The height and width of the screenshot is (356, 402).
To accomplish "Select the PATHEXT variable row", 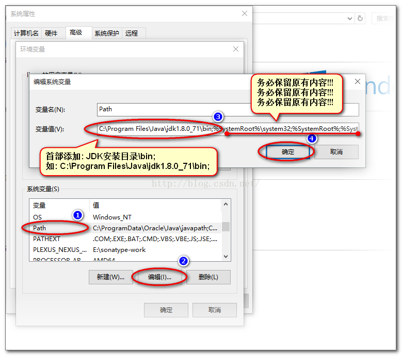I will tap(125, 239).
